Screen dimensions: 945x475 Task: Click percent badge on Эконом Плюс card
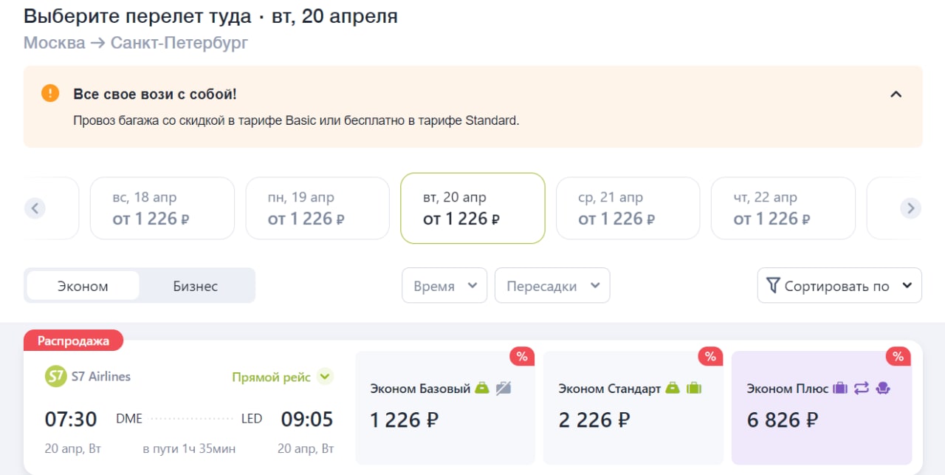point(898,357)
